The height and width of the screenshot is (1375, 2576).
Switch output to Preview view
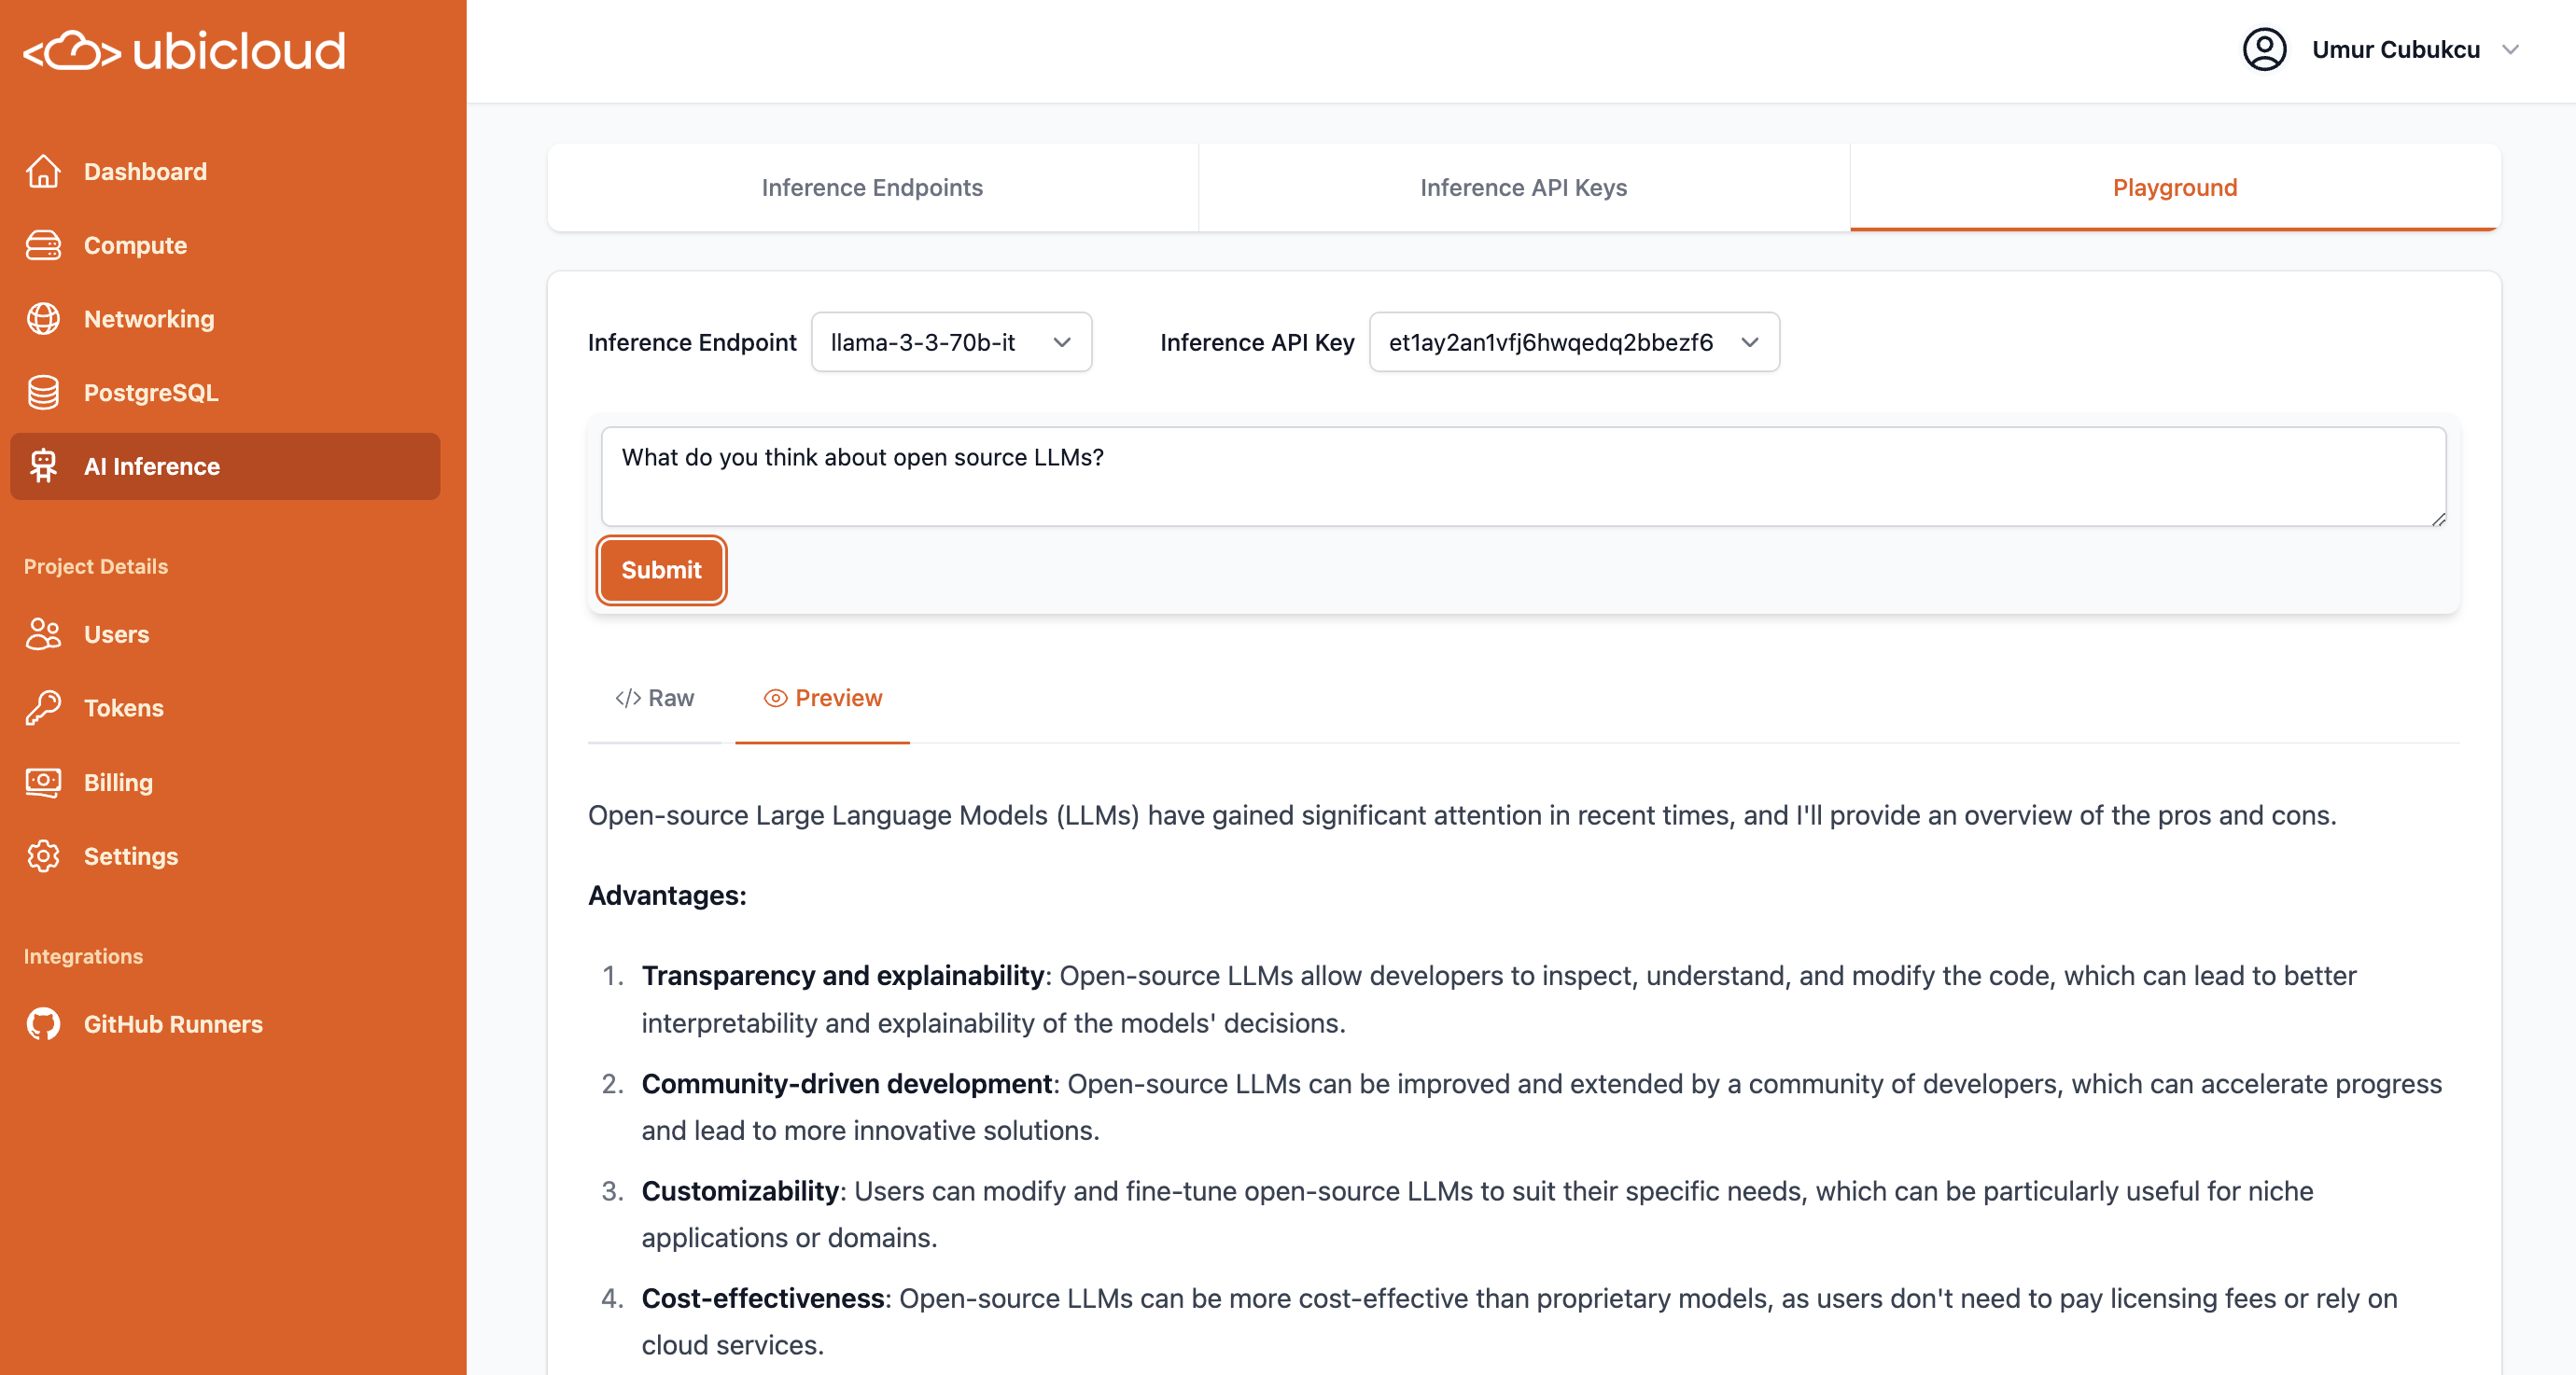pos(823,699)
